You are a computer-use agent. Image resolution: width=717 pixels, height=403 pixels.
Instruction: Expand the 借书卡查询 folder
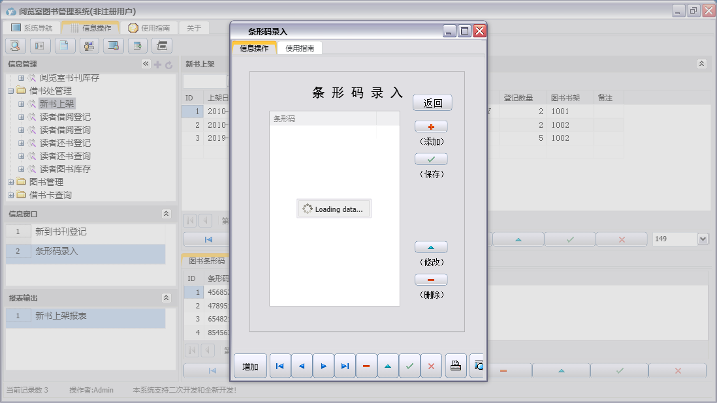(10, 195)
